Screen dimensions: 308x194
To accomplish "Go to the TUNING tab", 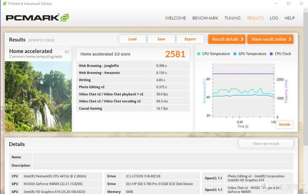I will click(x=233, y=18).
